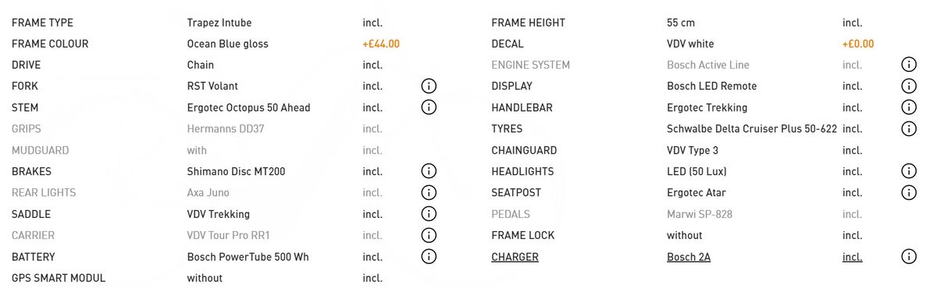Select the FRAME LOCK without value
Image resolution: width=937 pixels, height=296 pixels.
tap(685, 235)
